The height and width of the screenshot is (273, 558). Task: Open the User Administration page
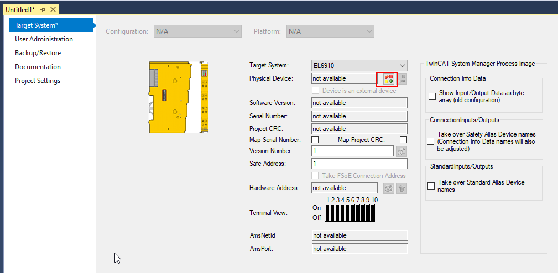[44, 39]
